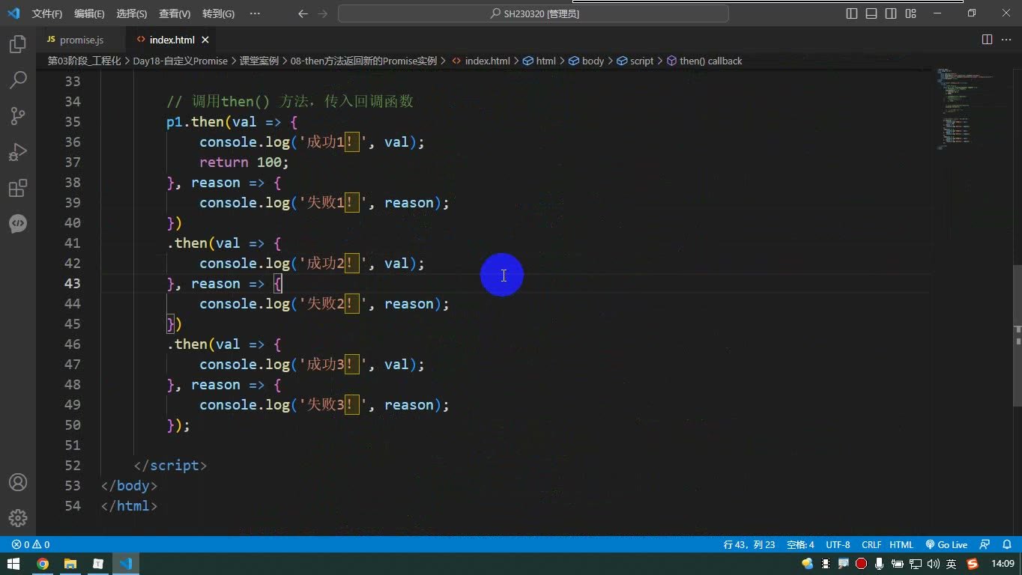
Task: Open the Accounts menu icon
Action: click(18, 482)
